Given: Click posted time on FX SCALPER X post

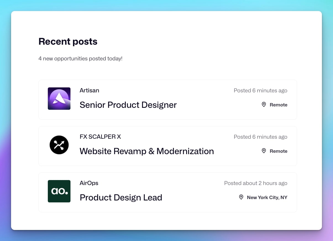Looking at the screenshot, I should coord(260,137).
